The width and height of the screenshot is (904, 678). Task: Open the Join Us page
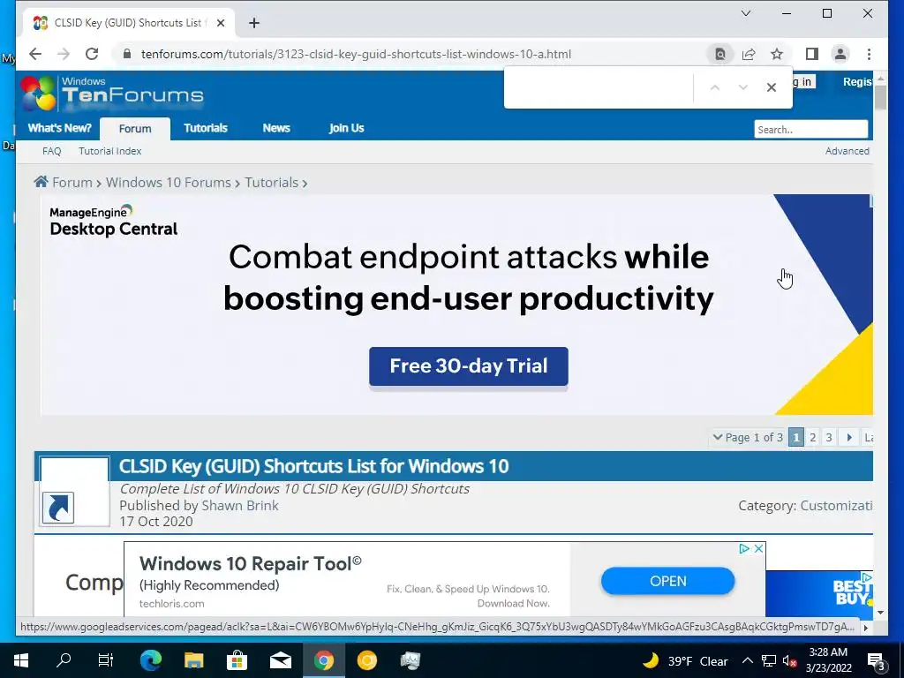pos(346,128)
